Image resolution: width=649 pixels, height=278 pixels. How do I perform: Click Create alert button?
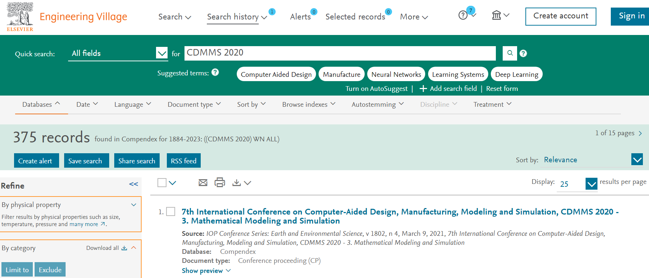click(36, 160)
